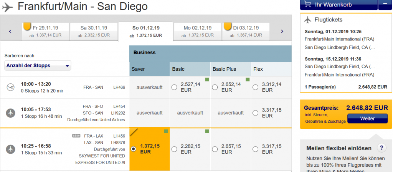Click the Gesamtpreis 2.648,82 EUR amount
Viewport: 393px width, 172px height.
[x=367, y=108]
